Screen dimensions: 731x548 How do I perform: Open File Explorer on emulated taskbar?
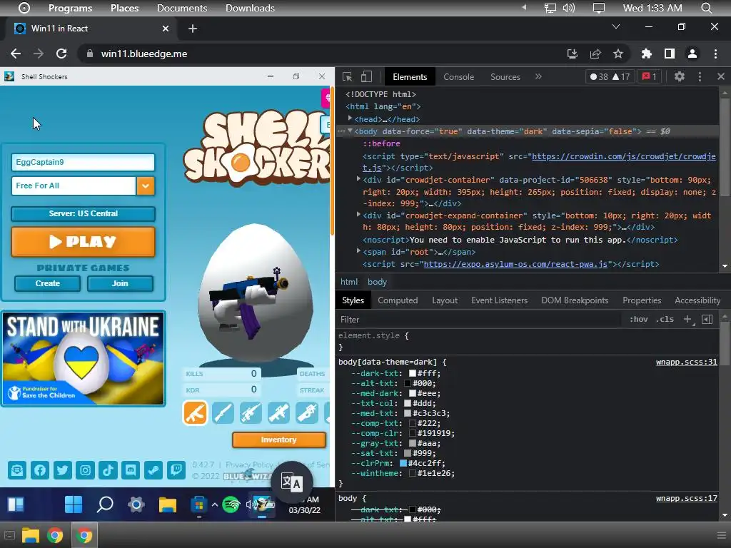point(167,504)
